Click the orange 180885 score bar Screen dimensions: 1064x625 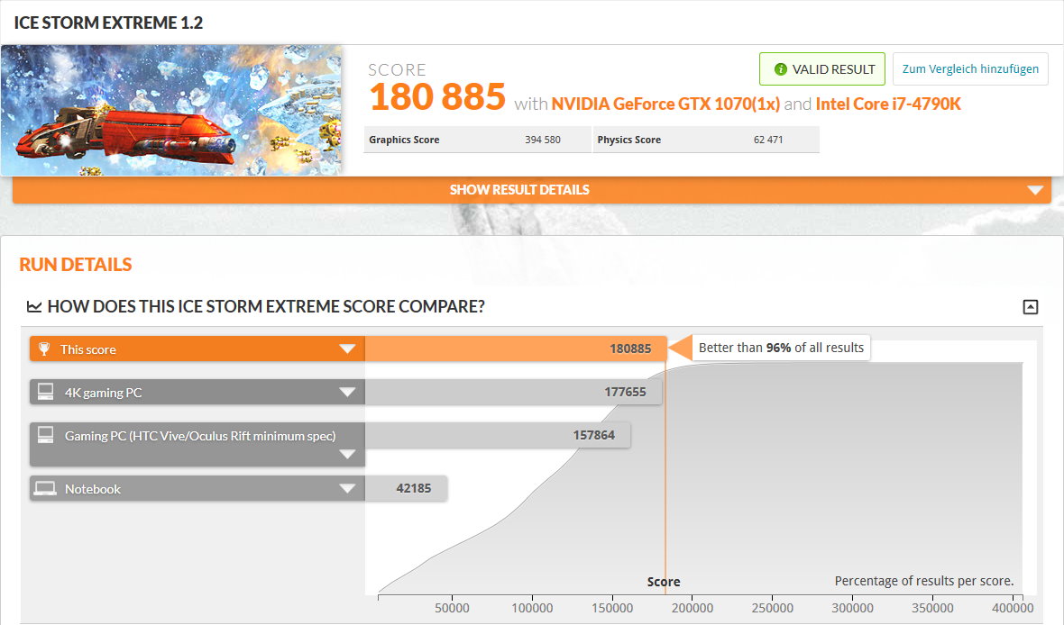pos(514,349)
